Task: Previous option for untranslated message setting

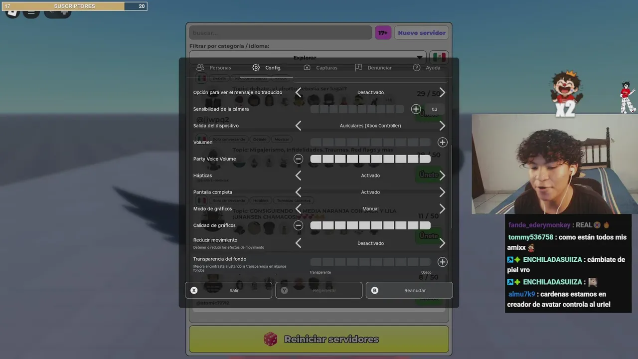Action: tap(298, 92)
